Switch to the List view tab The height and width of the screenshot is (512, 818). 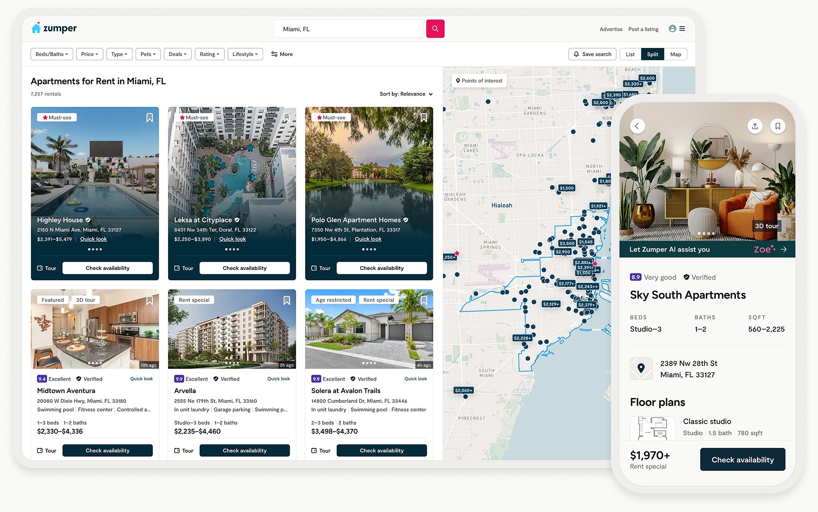tap(630, 54)
